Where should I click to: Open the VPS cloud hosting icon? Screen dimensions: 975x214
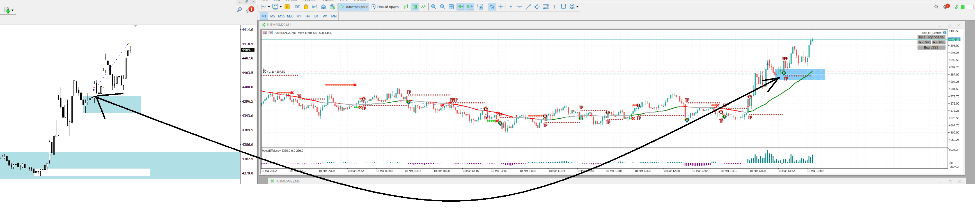pyautogui.click(x=323, y=7)
